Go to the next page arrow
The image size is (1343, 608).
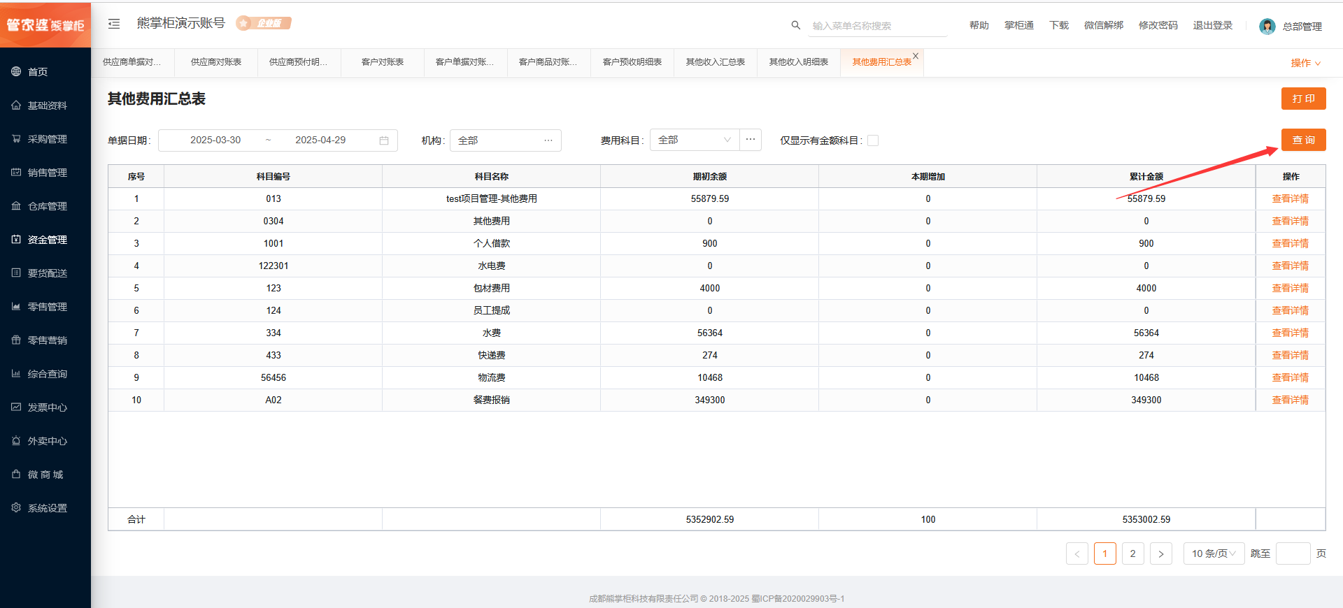coord(1161,553)
